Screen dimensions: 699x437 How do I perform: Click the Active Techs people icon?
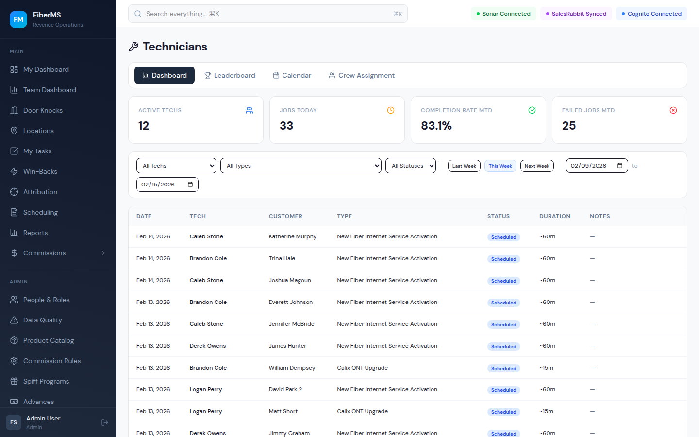tap(249, 110)
